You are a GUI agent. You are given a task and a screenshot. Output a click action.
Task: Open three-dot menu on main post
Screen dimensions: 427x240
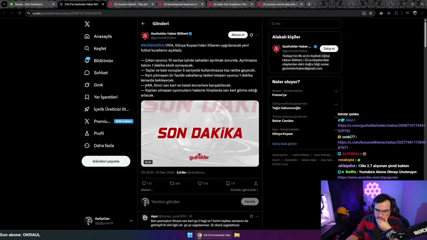257,35
